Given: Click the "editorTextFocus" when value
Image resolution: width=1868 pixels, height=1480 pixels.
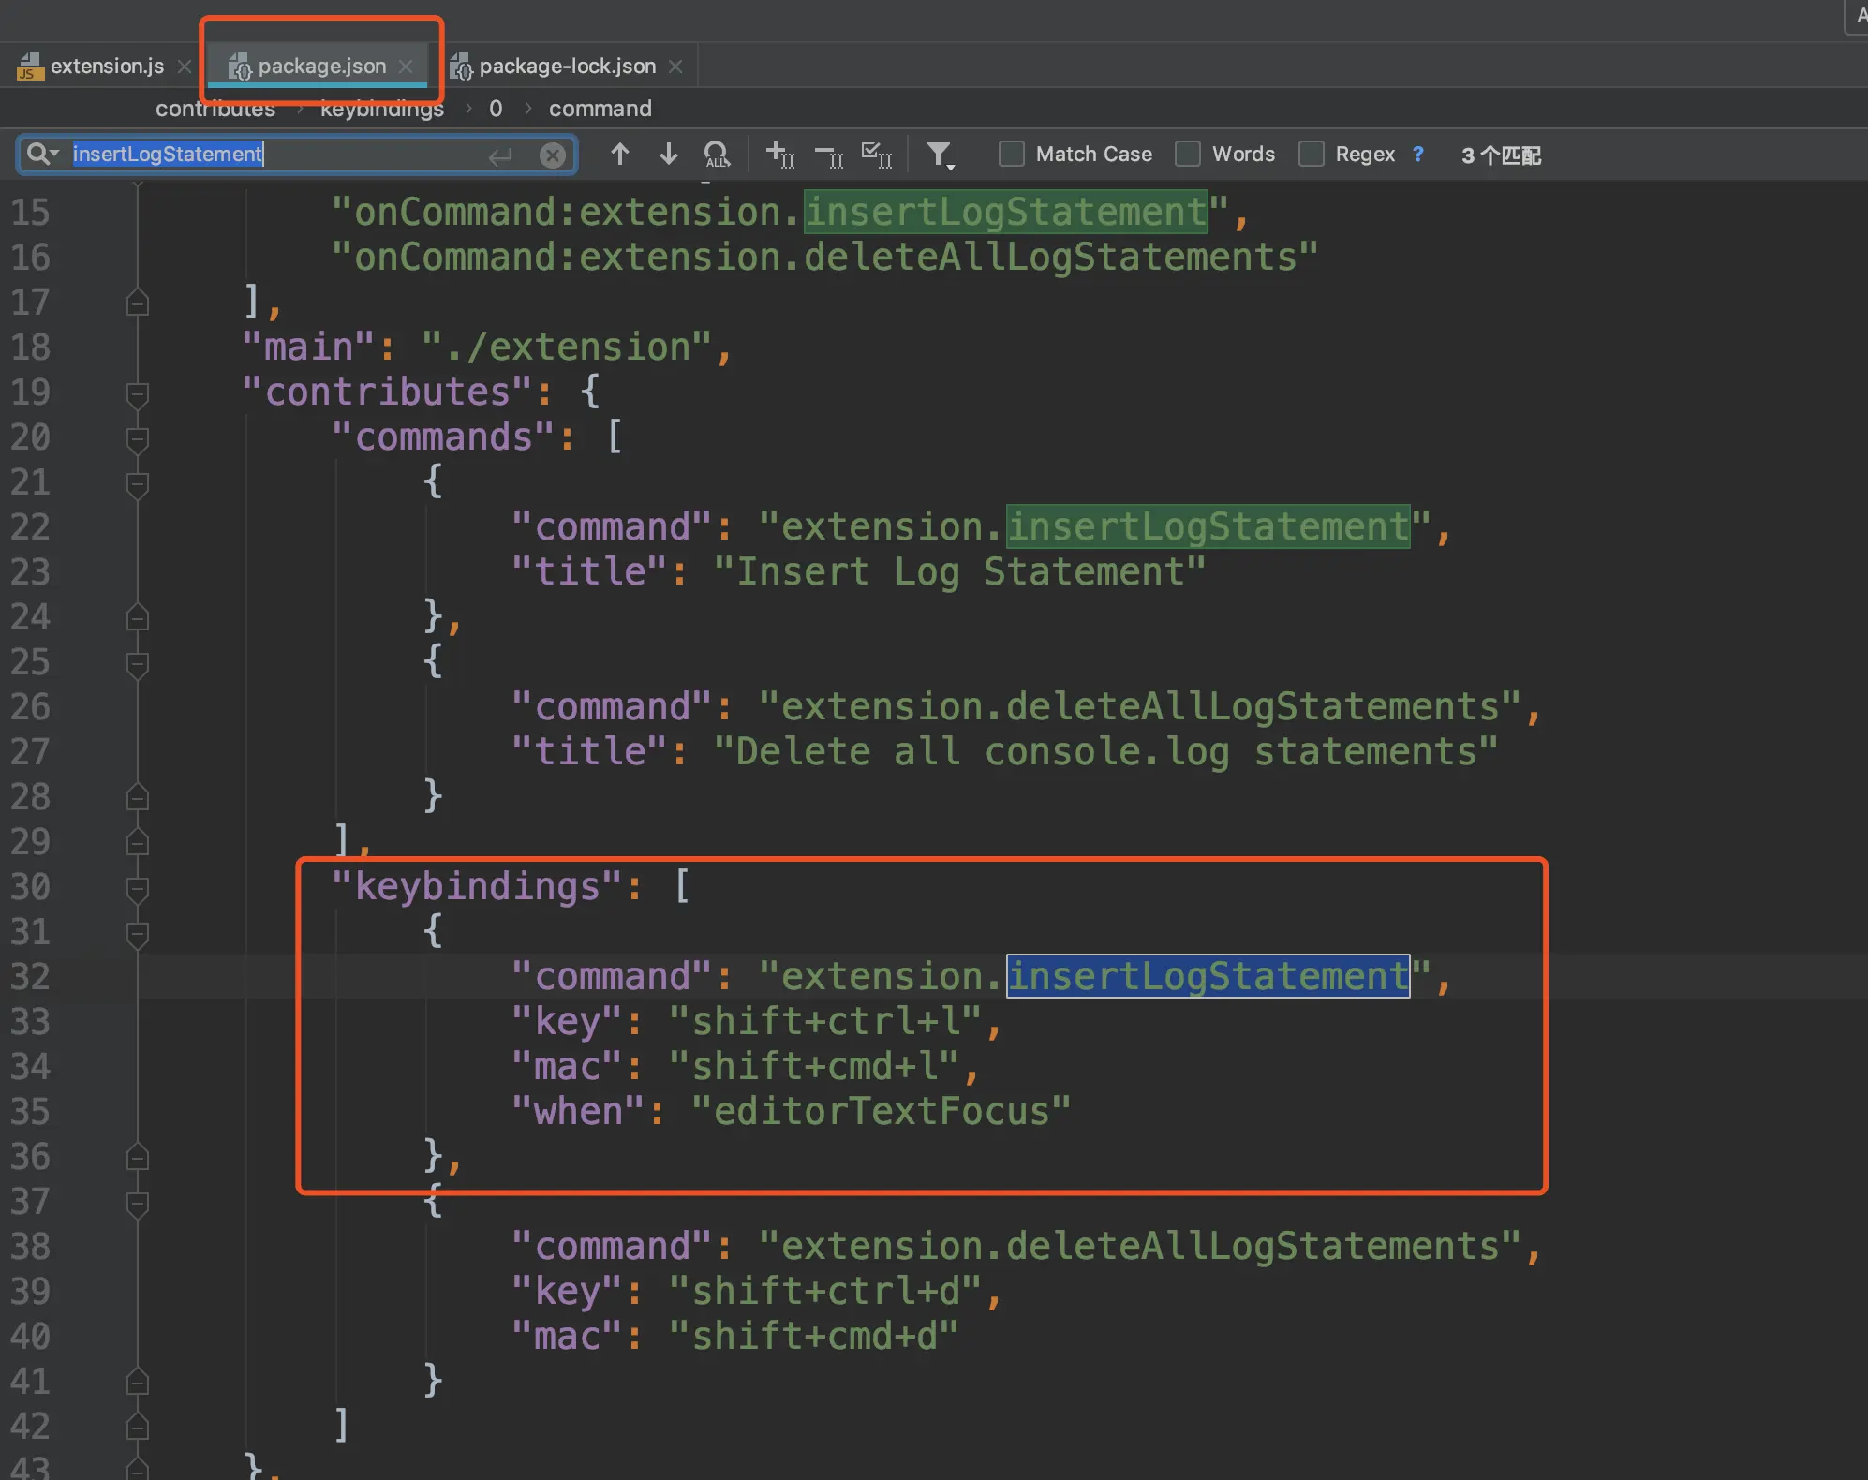Looking at the screenshot, I should (x=881, y=1111).
